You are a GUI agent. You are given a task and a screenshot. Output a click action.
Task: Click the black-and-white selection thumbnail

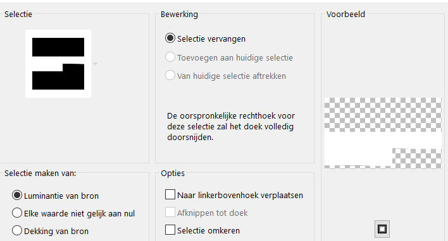[x=58, y=64]
